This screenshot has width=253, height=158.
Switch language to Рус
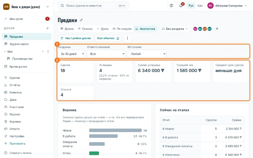point(191,6)
